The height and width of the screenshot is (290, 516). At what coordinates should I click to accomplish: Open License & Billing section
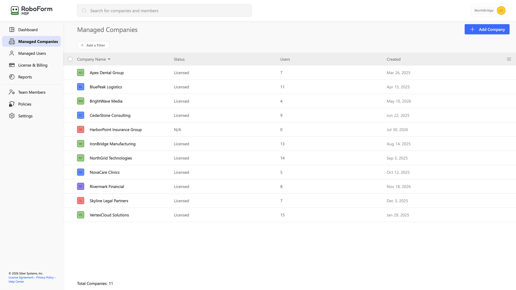point(31,65)
